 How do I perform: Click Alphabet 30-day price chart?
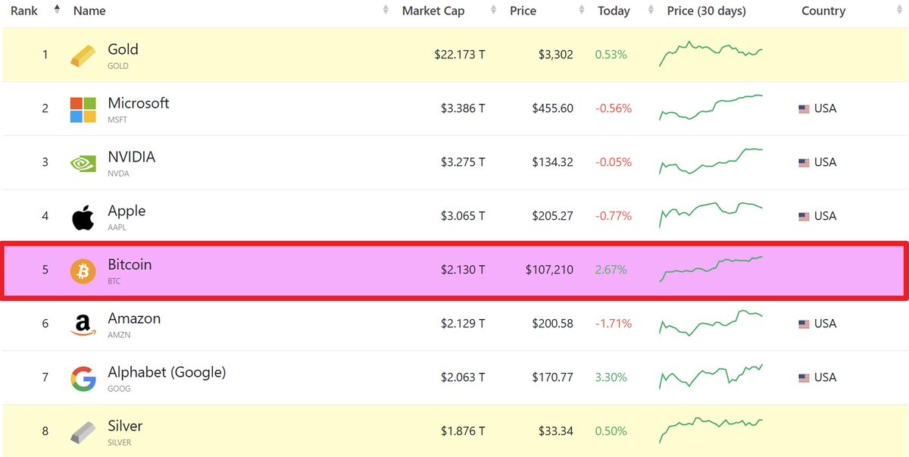click(x=711, y=377)
